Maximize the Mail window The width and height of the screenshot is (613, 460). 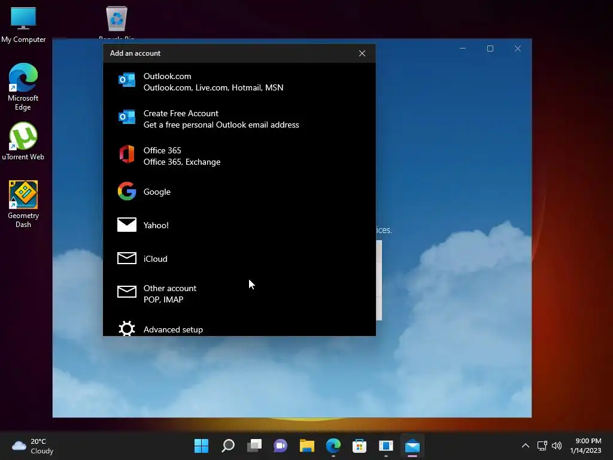[490, 49]
